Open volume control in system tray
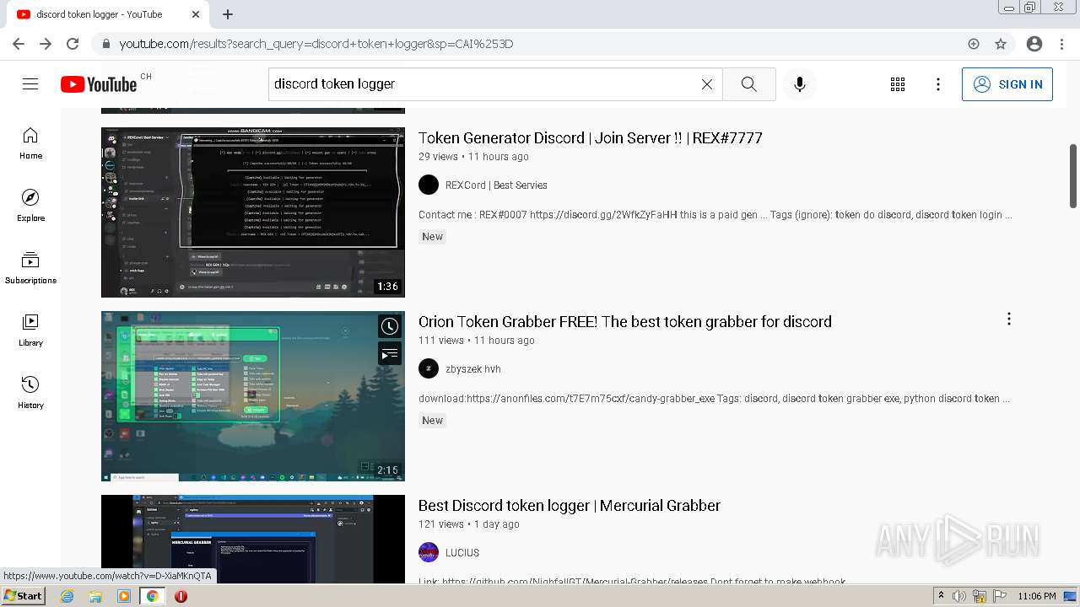 961,596
